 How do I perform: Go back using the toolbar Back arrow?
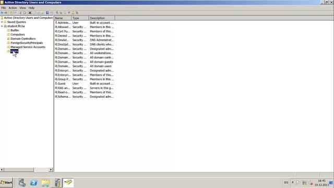click(x=2, y=13)
